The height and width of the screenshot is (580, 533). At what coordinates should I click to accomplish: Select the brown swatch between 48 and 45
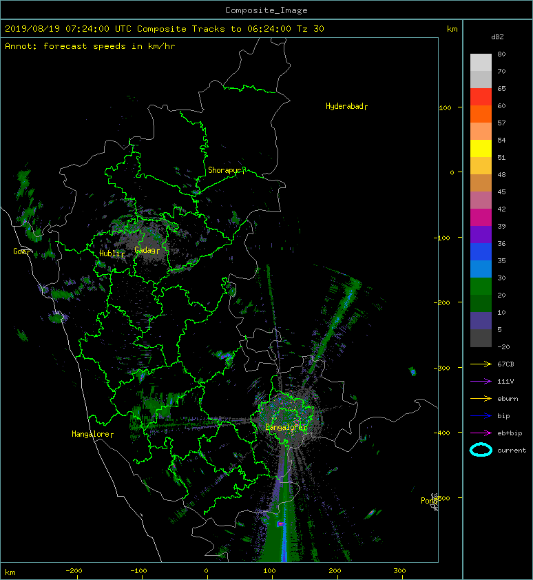coord(481,183)
